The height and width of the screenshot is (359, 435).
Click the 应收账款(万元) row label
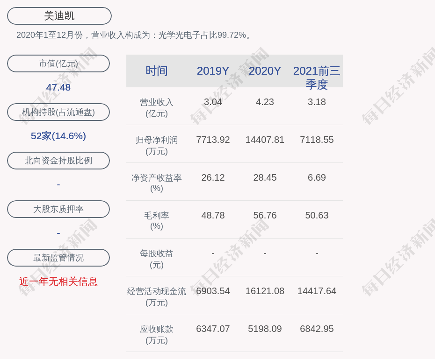coord(157,335)
